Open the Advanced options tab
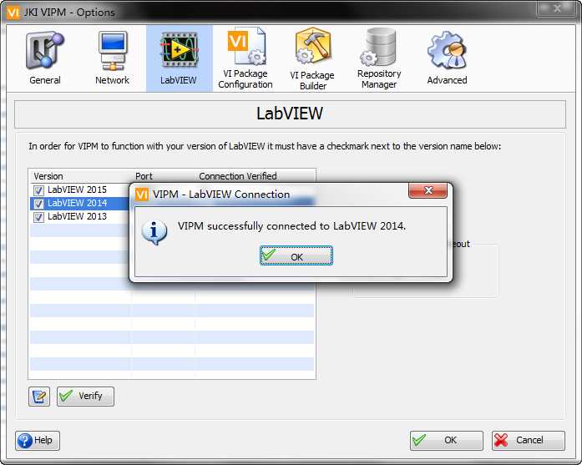 coord(447,58)
